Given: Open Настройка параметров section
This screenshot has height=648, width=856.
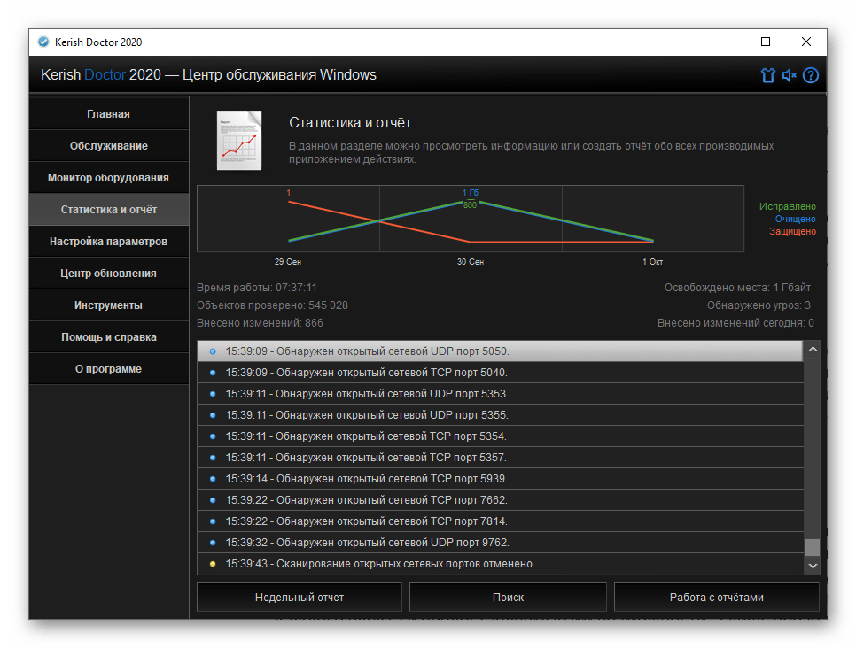Looking at the screenshot, I should tap(109, 241).
